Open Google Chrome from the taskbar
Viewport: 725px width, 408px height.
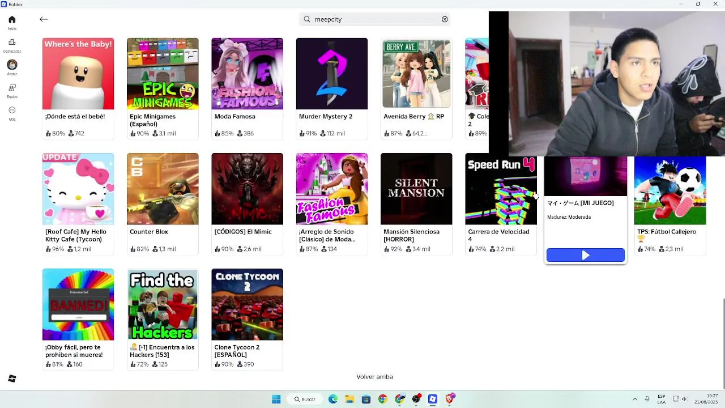tap(383, 399)
